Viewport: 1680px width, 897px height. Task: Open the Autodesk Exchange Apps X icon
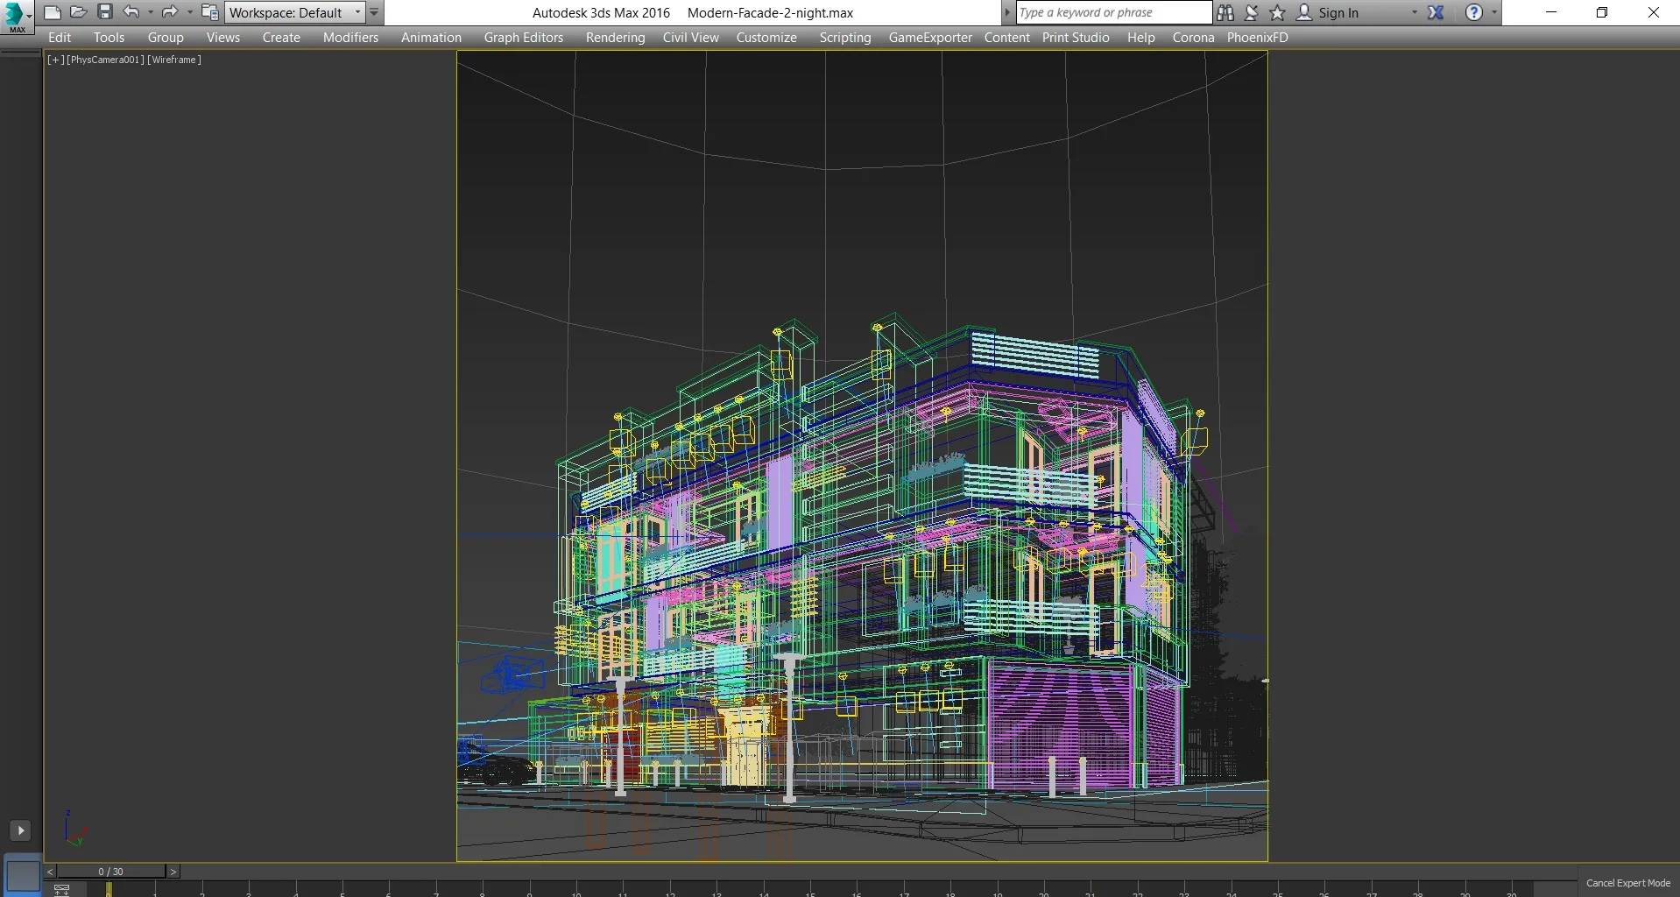pos(1436,12)
